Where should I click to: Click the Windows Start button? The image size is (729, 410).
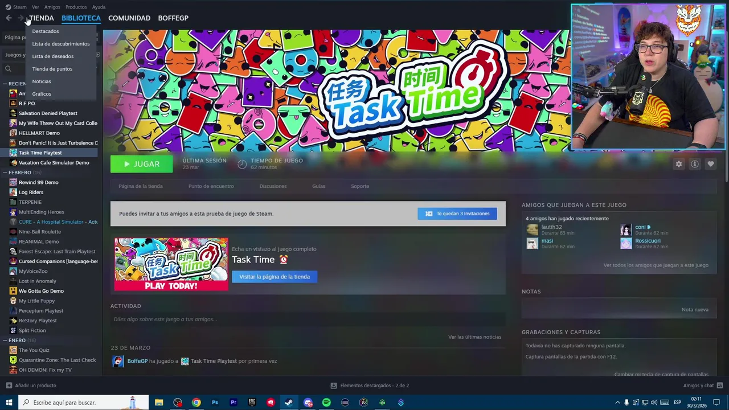pyautogui.click(x=9, y=403)
